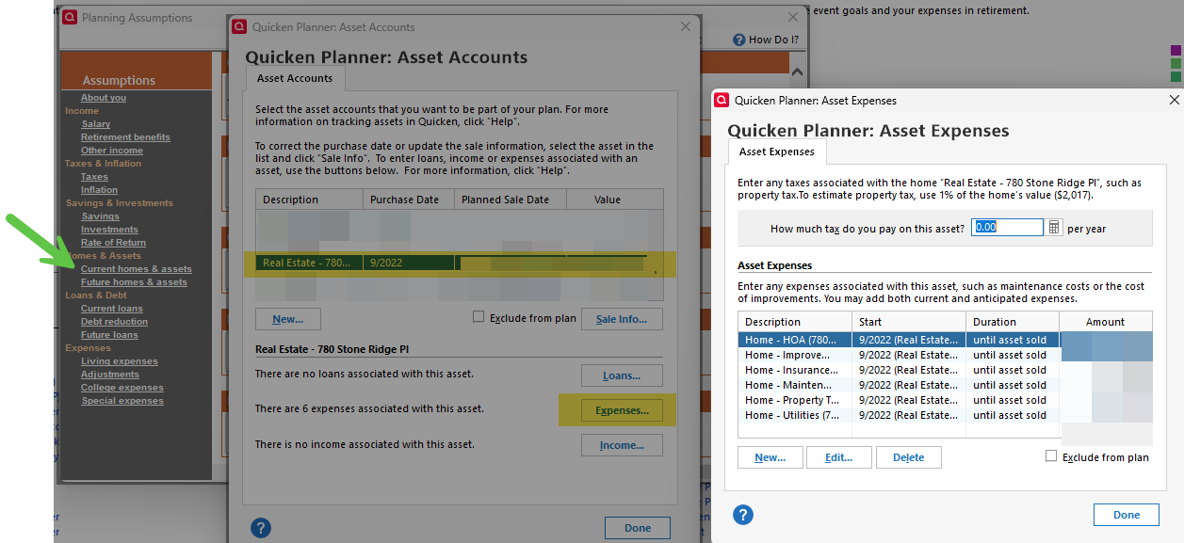Image resolution: width=1184 pixels, height=543 pixels.
Task: Select the Home - Improve... expense row
Action: click(945, 355)
